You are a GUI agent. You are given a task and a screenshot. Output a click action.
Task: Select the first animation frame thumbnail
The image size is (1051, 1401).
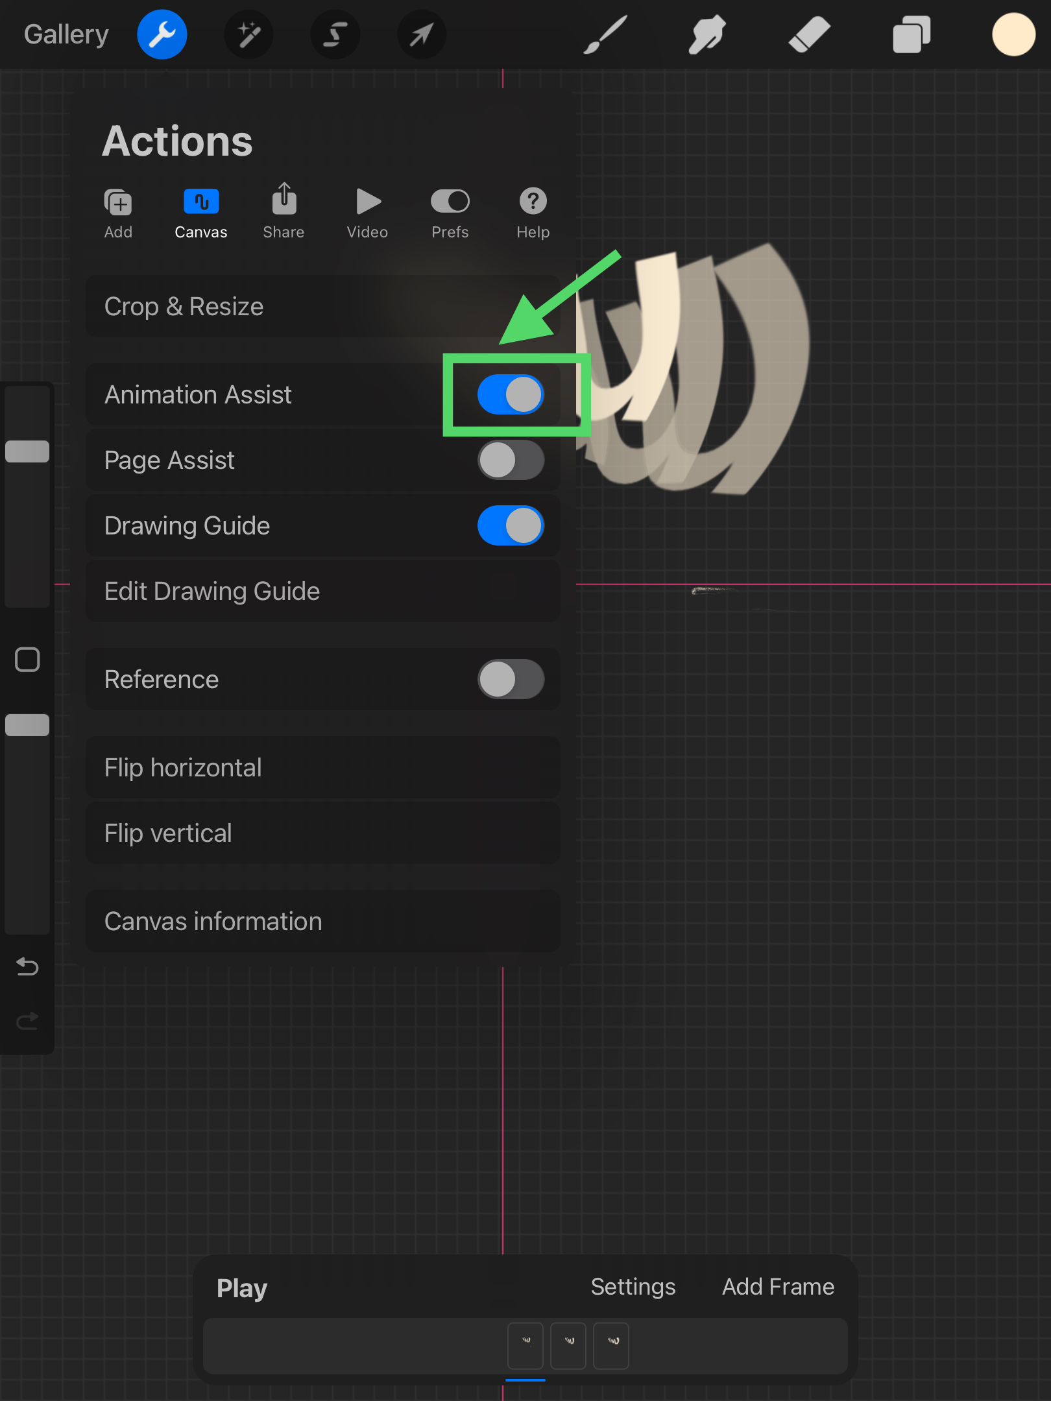pos(525,1345)
